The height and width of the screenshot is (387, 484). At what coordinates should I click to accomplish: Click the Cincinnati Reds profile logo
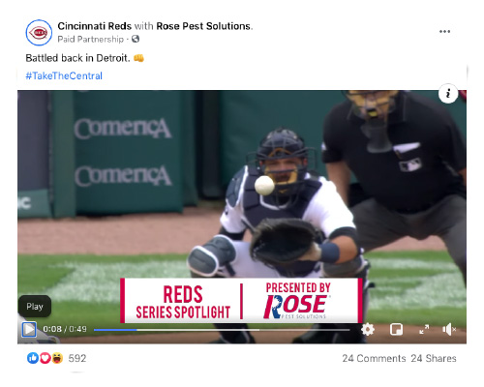tap(39, 33)
